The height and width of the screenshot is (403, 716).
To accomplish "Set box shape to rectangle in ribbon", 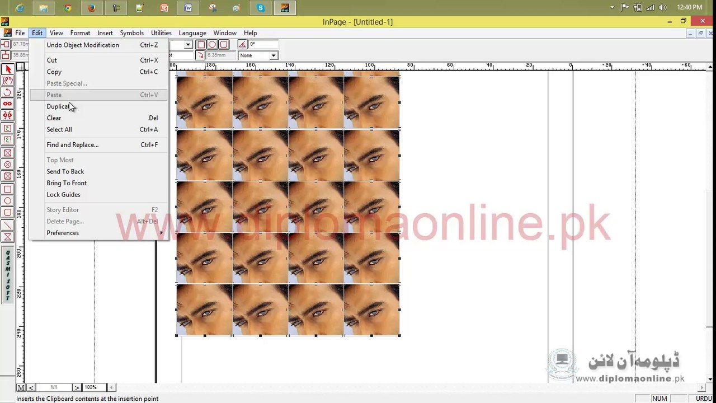I will (x=201, y=45).
